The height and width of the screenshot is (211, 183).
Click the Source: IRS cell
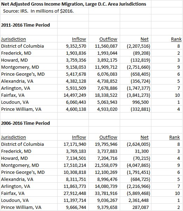point(38,11)
